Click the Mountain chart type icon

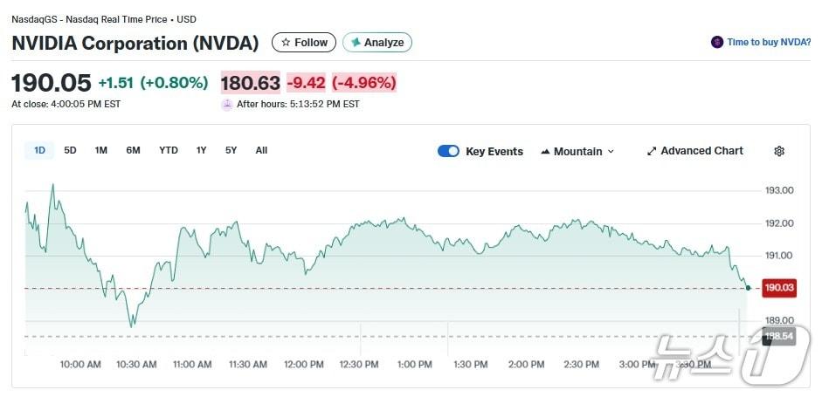click(x=545, y=151)
